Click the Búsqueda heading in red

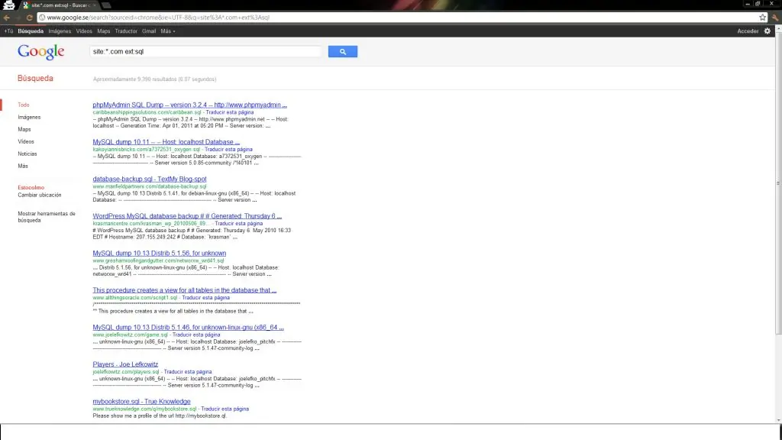(35, 79)
